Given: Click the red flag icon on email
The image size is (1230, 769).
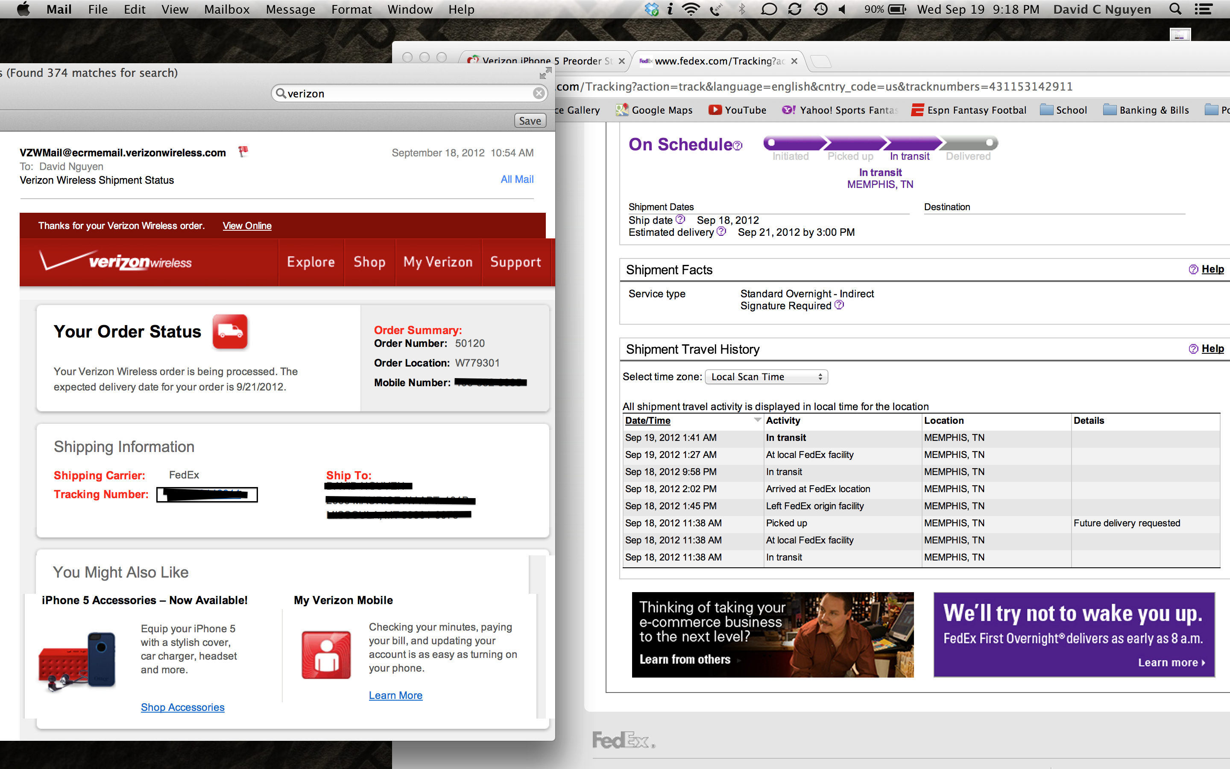Looking at the screenshot, I should point(243,151).
